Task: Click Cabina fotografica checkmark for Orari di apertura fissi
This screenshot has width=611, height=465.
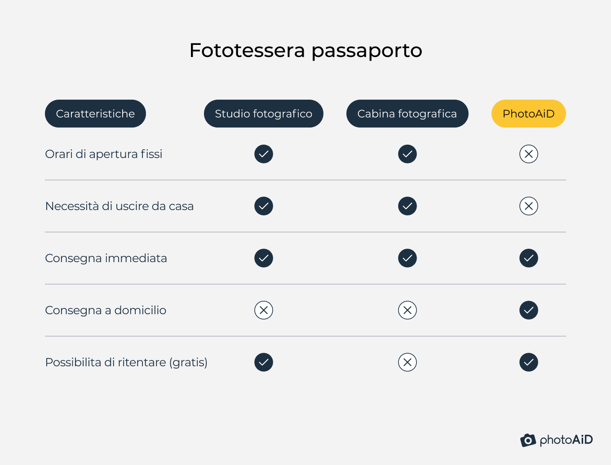Action: [407, 154]
